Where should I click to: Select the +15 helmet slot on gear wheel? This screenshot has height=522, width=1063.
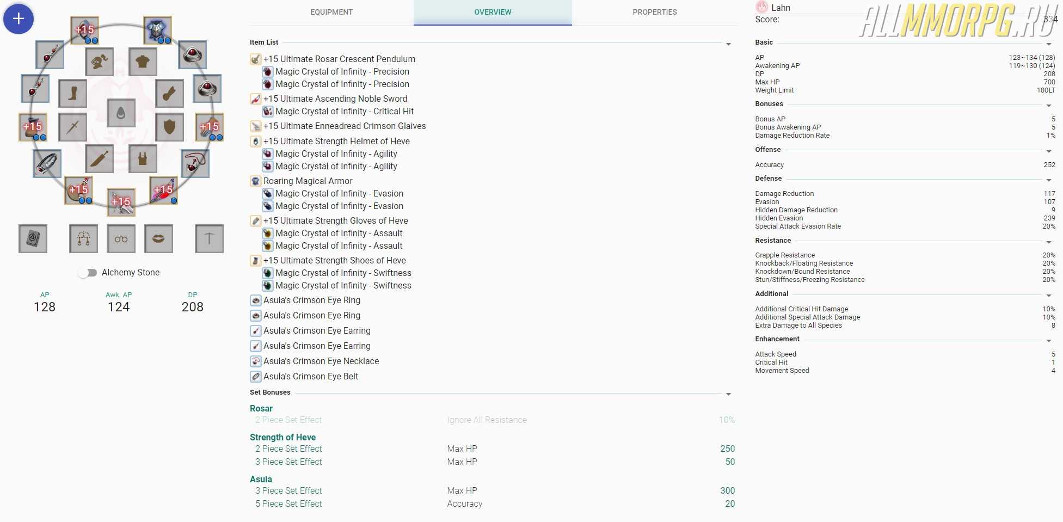click(84, 30)
